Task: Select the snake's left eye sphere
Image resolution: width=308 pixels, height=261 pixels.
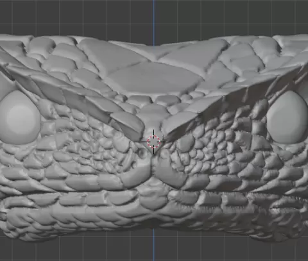Action: pyautogui.click(x=20, y=117)
